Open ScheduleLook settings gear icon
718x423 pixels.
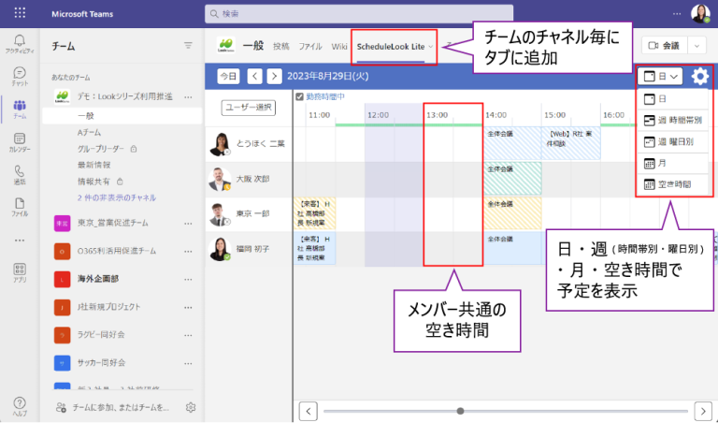[700, 77]
